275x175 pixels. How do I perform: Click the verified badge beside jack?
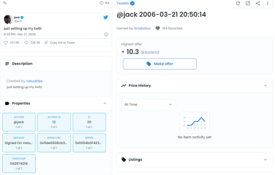tap(22, 17)
